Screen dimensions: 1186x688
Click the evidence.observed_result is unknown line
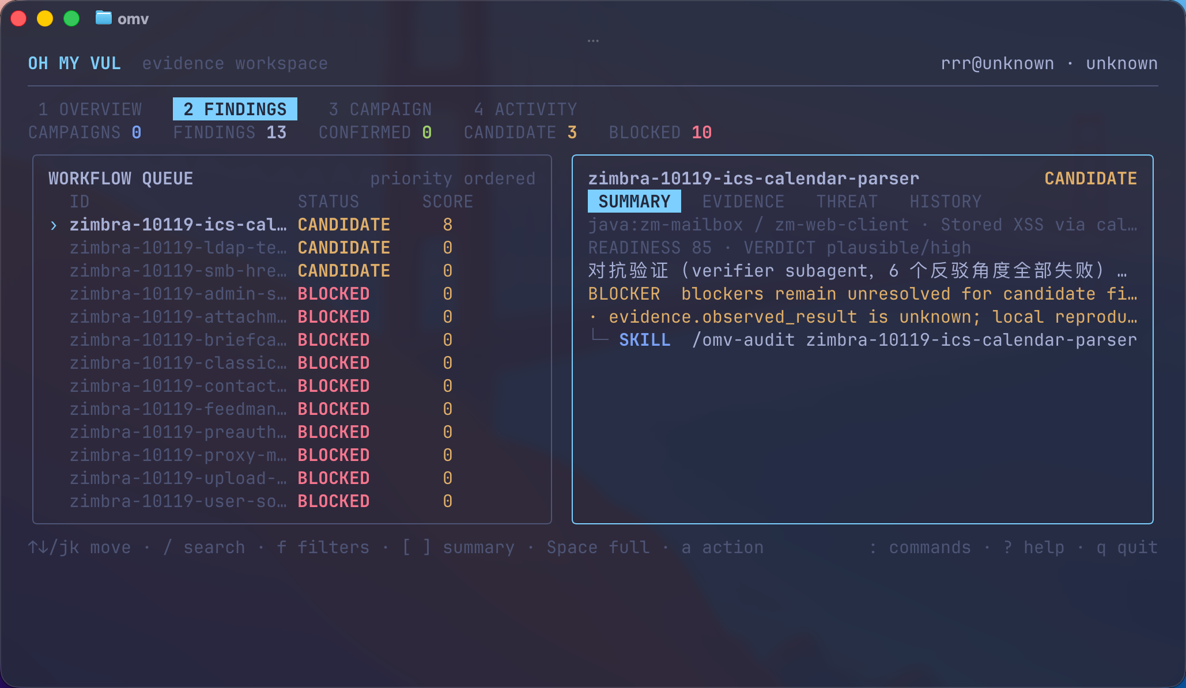[x=863, y=317]
